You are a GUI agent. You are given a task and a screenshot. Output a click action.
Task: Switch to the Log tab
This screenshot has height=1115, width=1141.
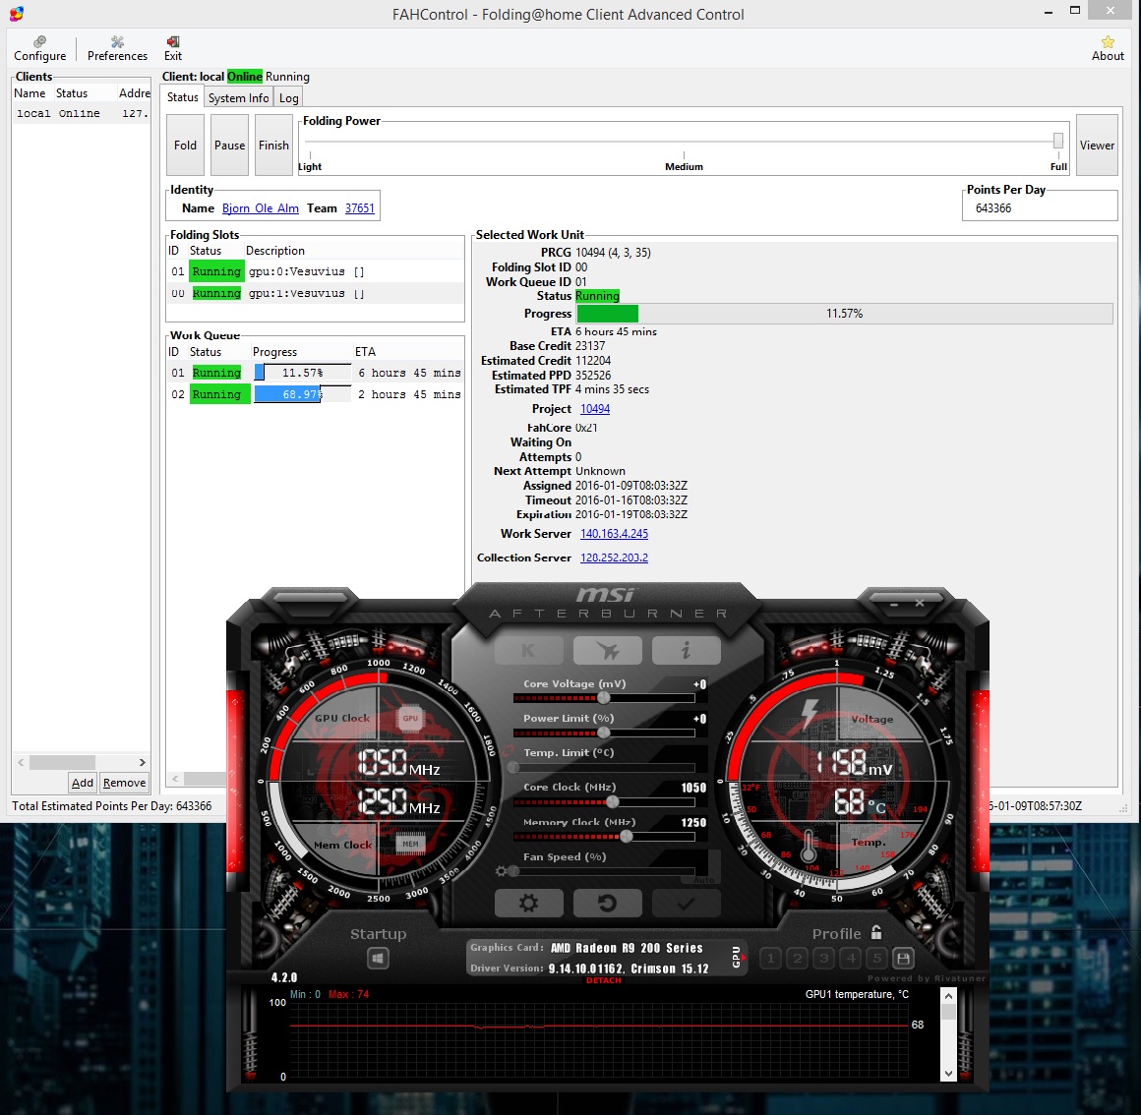(x=289, y=98)
